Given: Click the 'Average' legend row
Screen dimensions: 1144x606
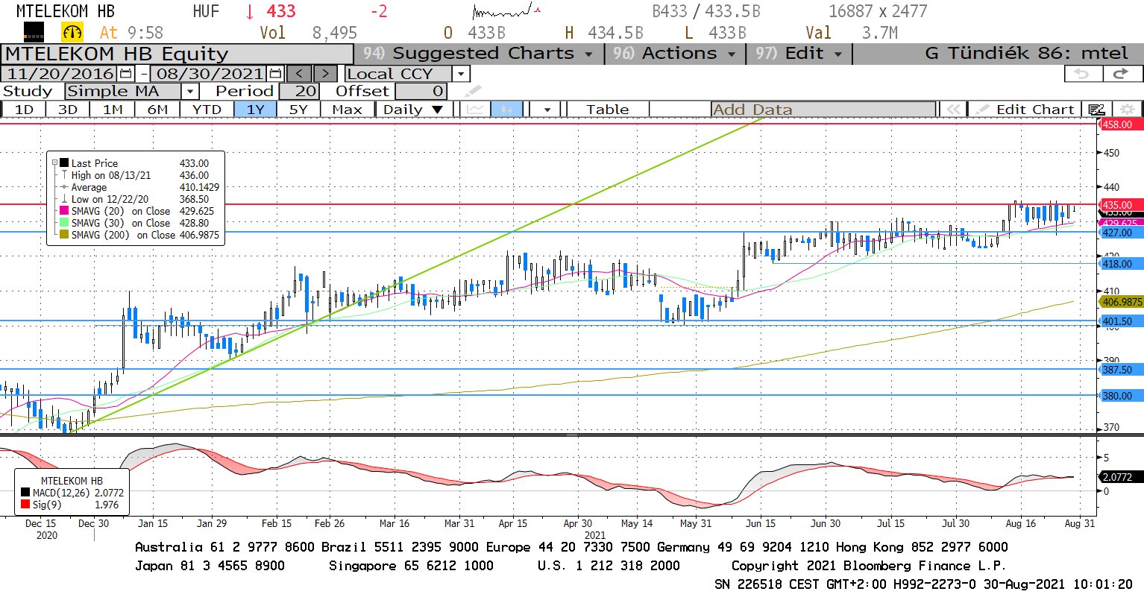Looking at the screenshot, I should (140, 187).
